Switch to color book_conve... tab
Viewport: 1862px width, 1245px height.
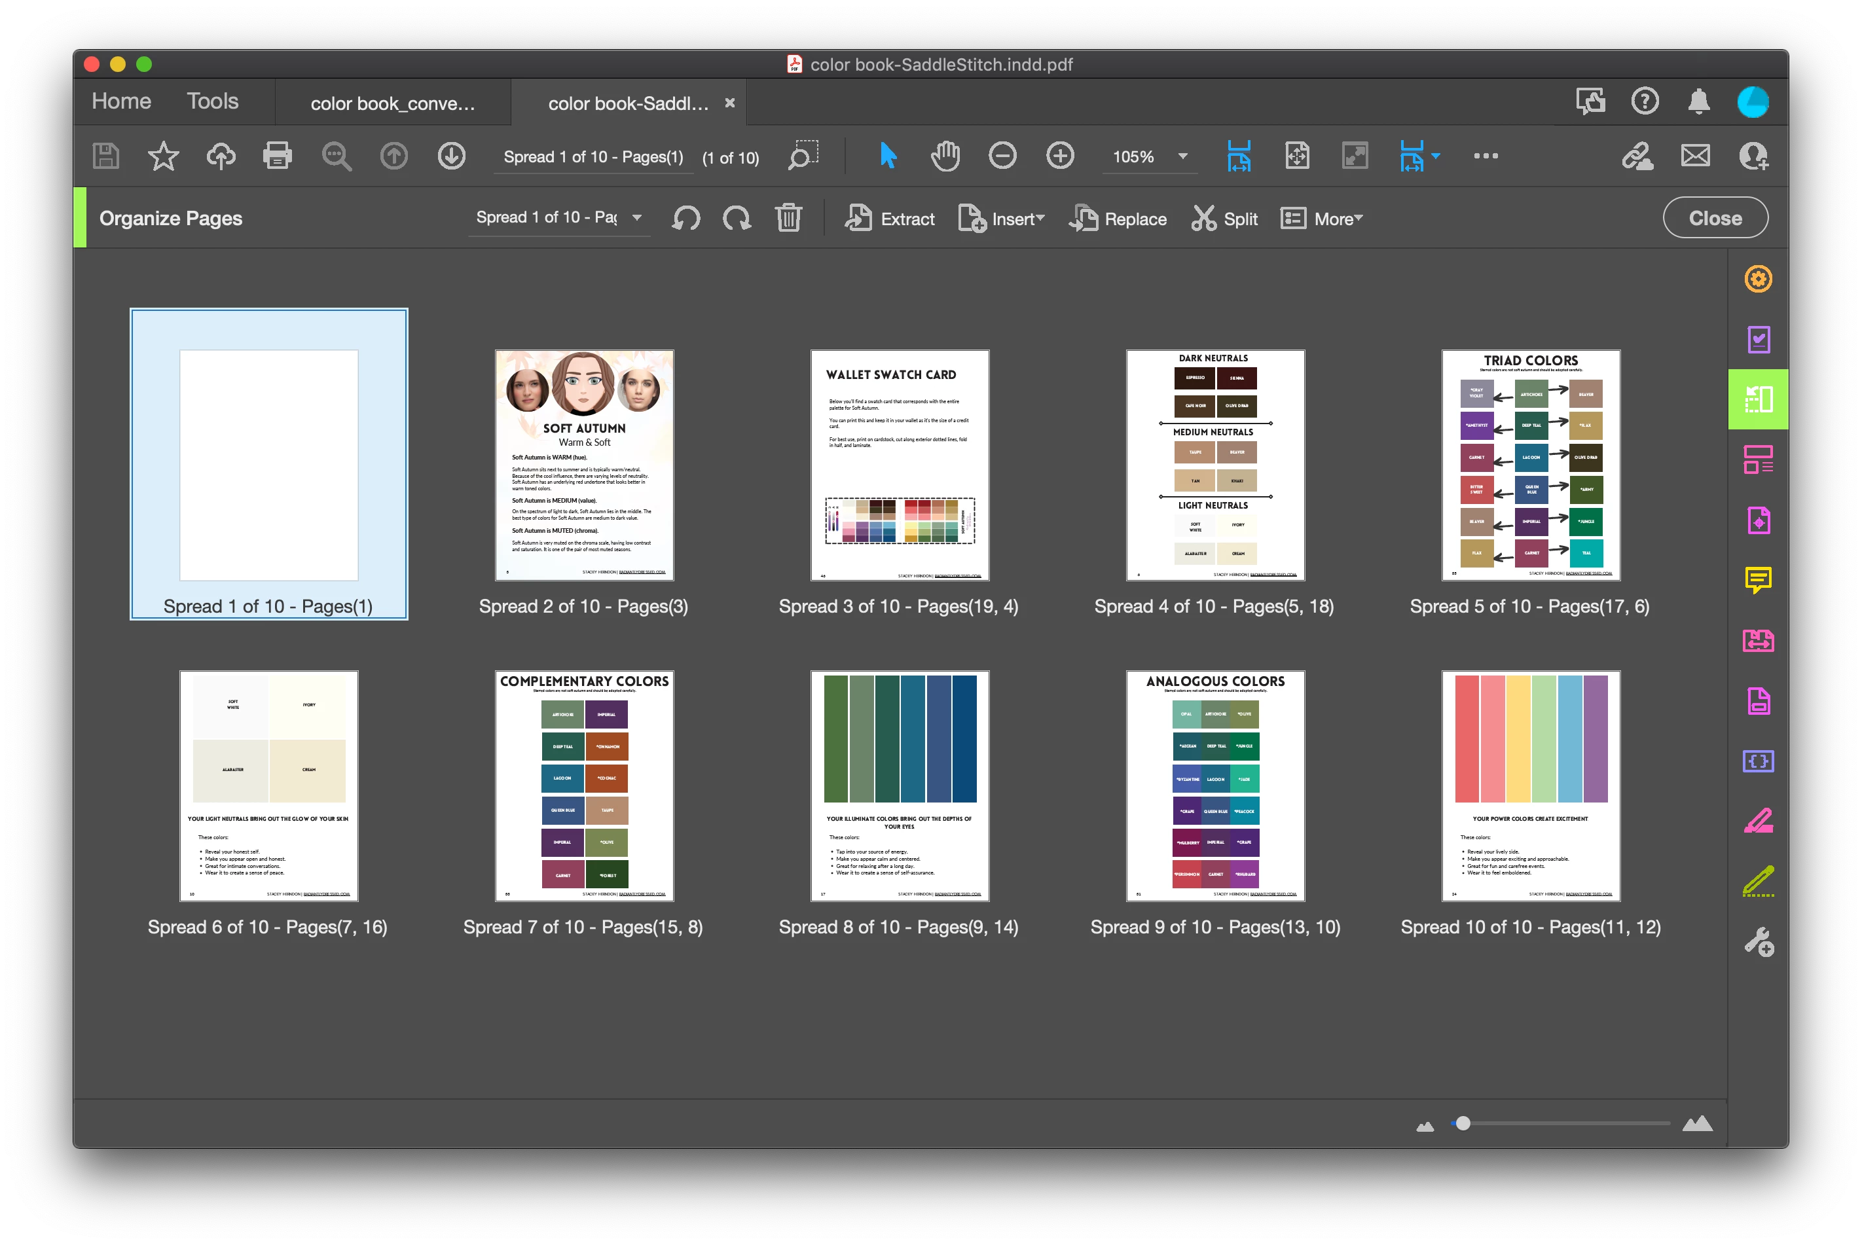pos(392,103)
